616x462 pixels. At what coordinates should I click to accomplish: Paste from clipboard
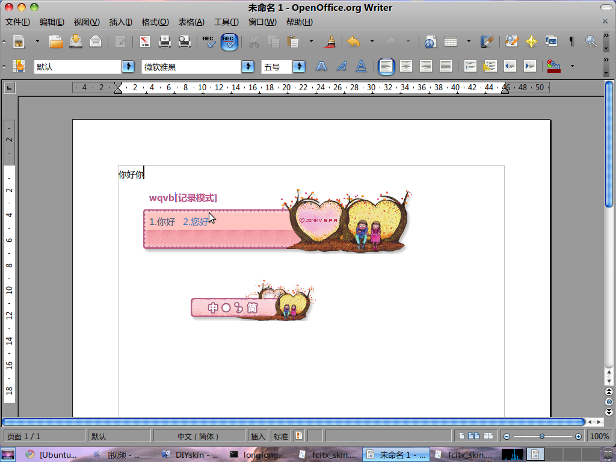(293, 42)
